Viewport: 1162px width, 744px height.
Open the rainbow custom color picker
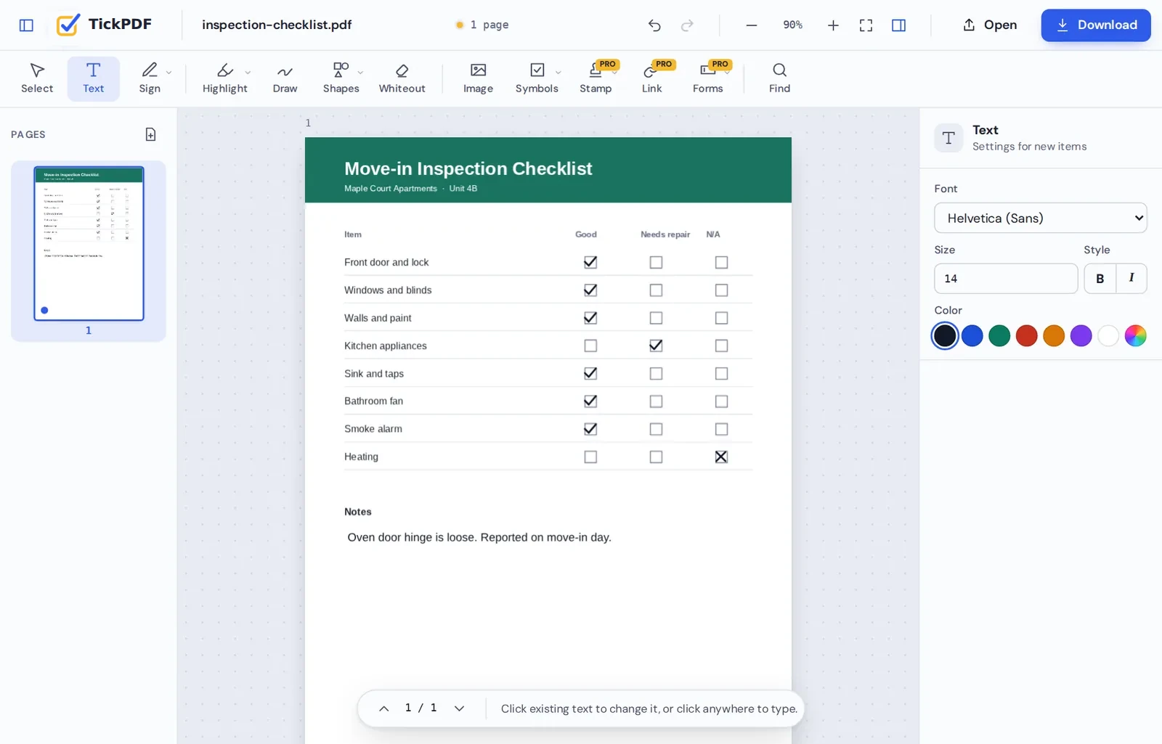tap(1135, 335)
